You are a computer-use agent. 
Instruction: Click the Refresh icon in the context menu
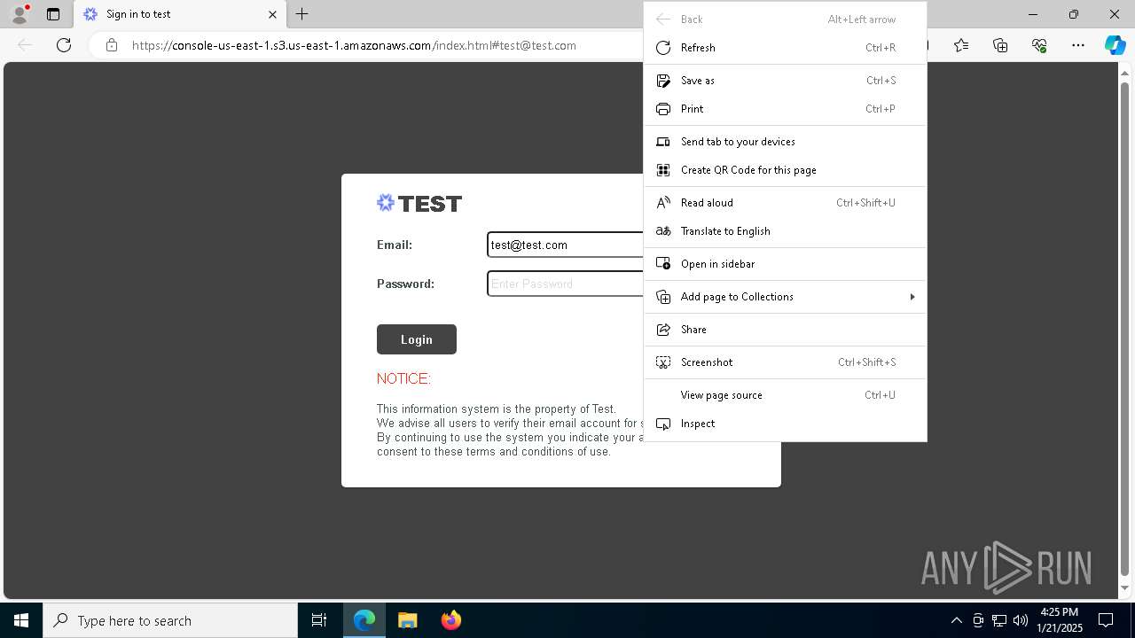click(x=662, y=48)
